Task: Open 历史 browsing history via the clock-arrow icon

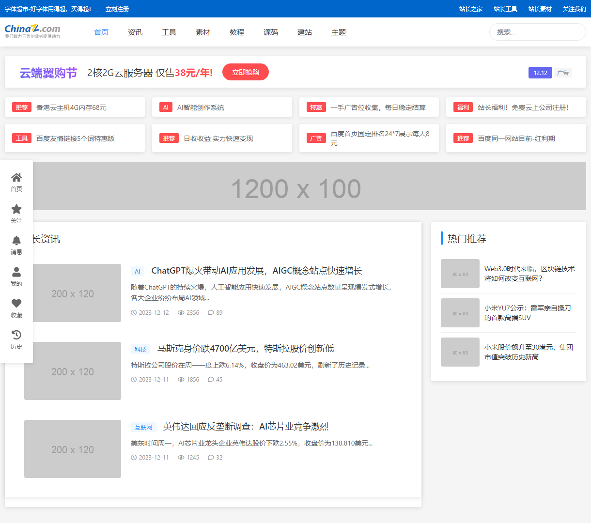Action: coord(16,335)
